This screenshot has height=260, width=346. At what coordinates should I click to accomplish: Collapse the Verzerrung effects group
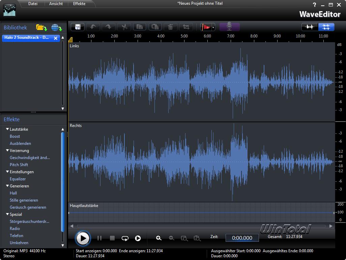pos(7,151)
